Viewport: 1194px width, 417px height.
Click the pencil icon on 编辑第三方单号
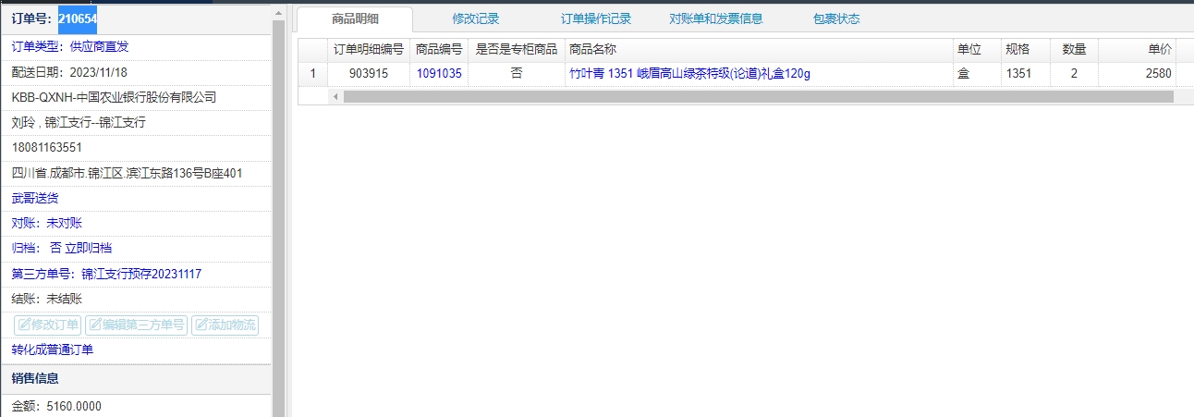[95, 325]
